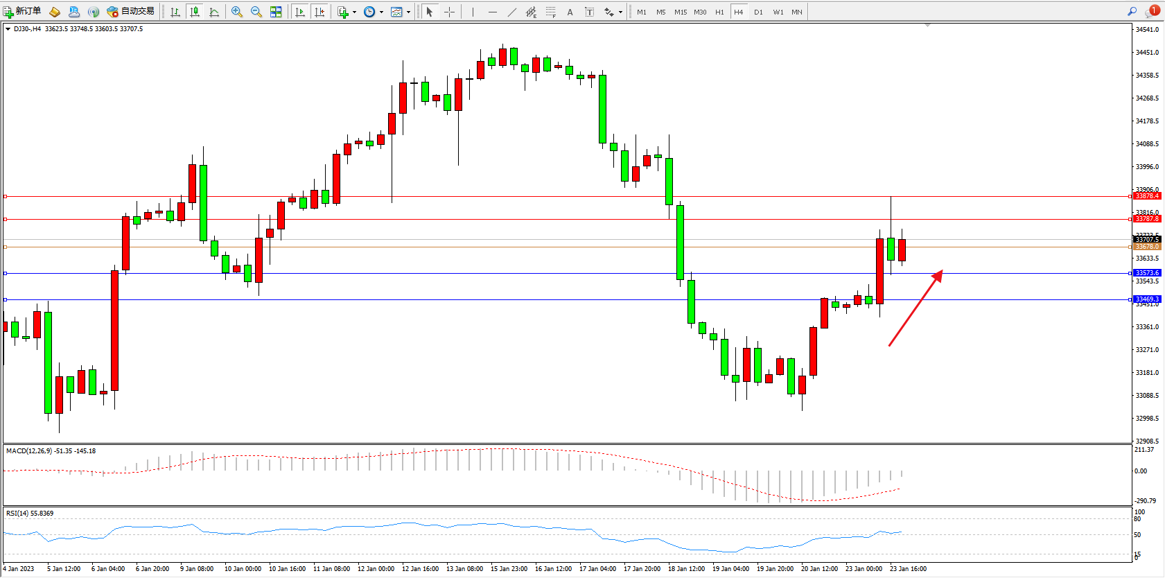The height and width of the screenshot is (578, 1165).
Task: Expand the arrows objects dropdown
Action: point(620,12)
